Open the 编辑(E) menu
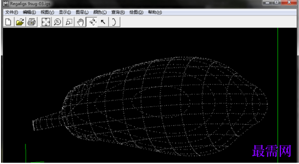 point(29,13)
